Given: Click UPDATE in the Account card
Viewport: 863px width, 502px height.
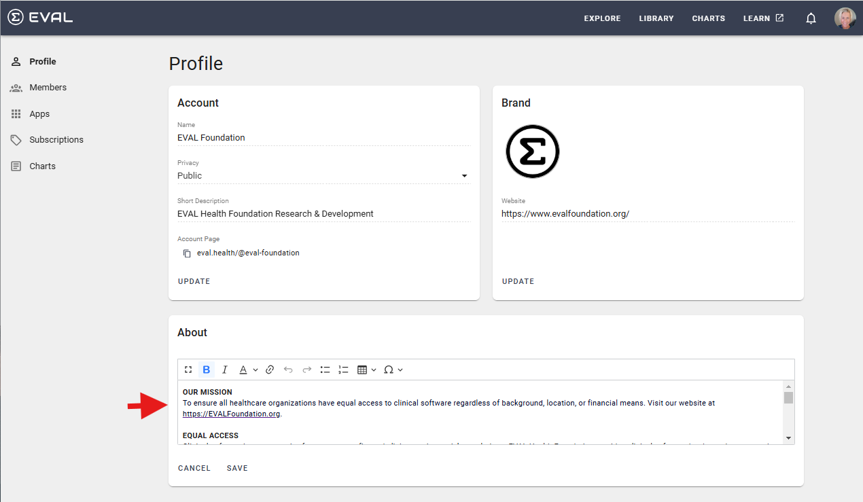Looking at the screenshot, I should coord(194,281).
